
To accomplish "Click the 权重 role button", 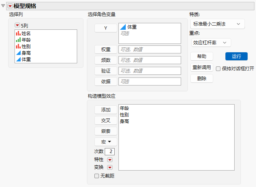I will [x=105, y=49].
